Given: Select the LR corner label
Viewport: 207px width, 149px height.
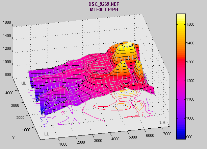Looking at the screenshot, I should (x=162, y=122).
